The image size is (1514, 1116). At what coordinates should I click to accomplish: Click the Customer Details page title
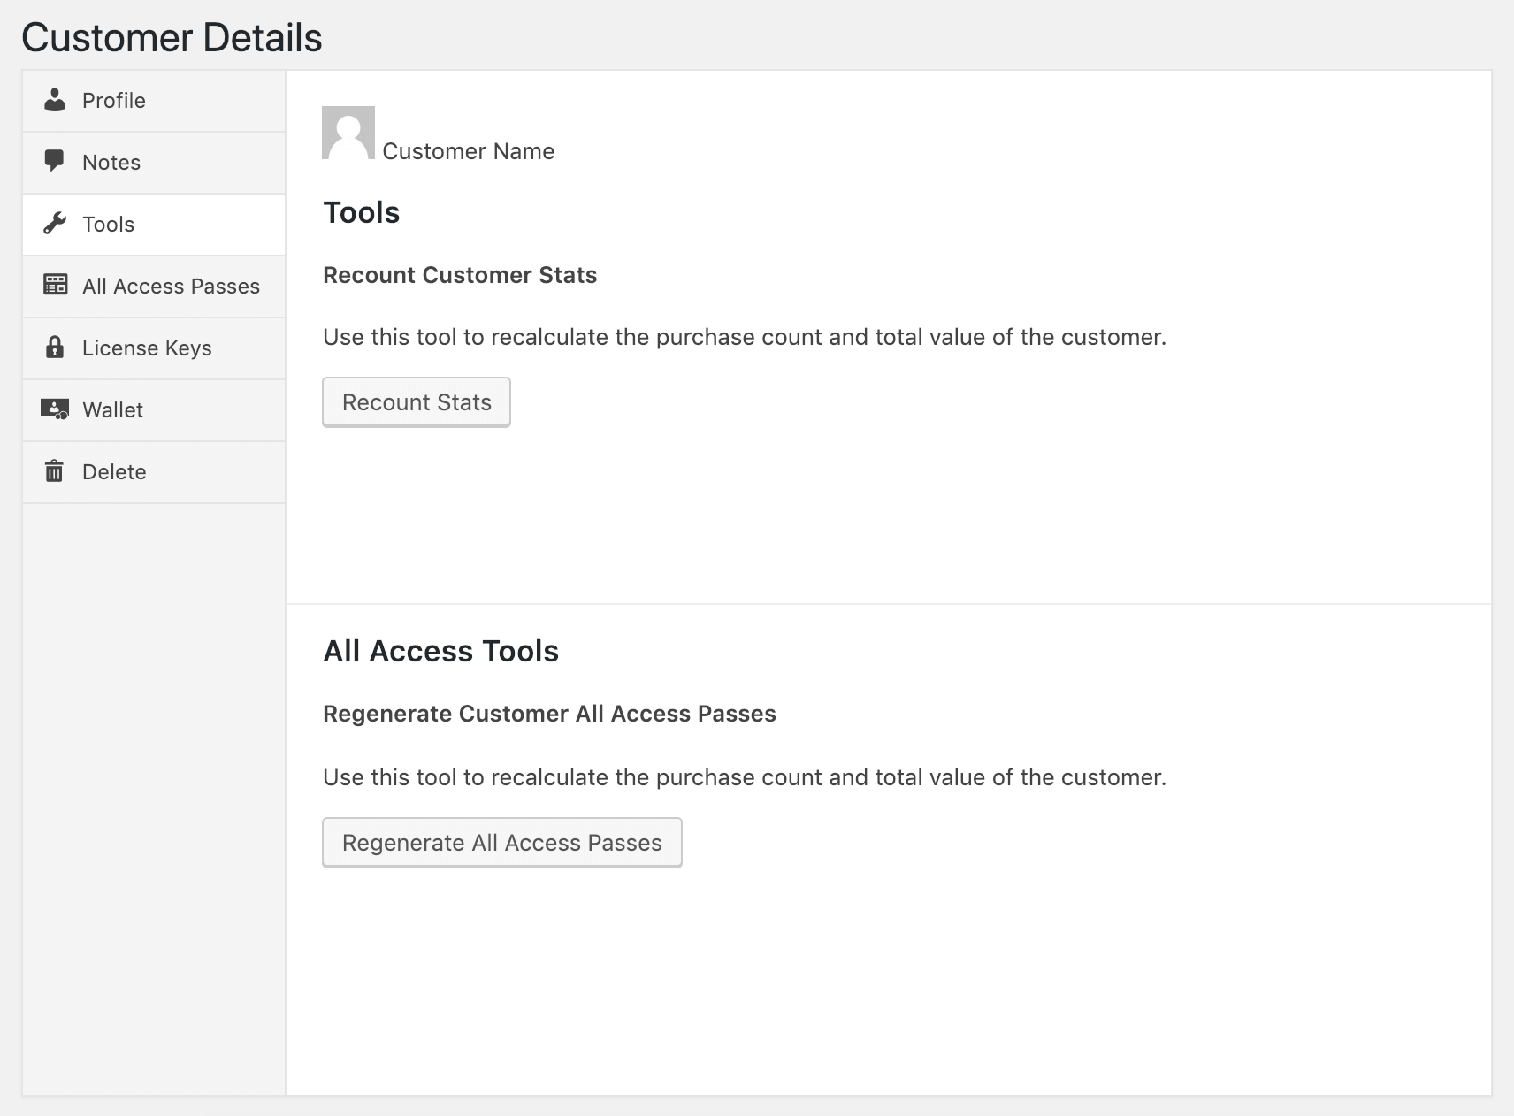[172, 38]
